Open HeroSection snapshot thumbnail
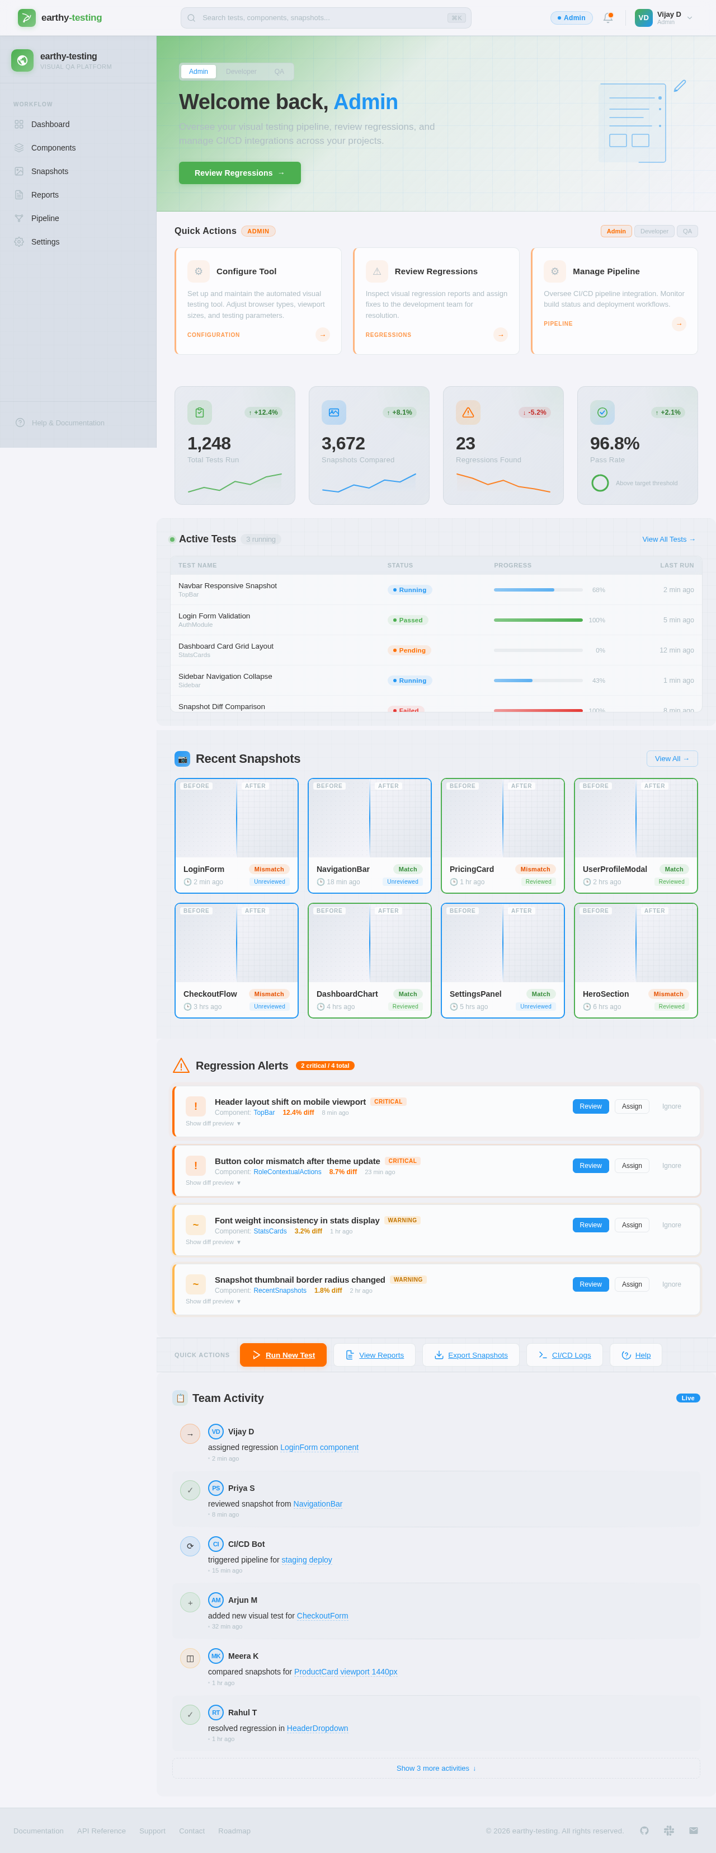Viewport: 716px width, 1853px height. 636,943
